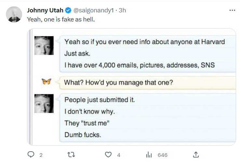The width and height of the screenshot is (240, 163).
Task: Click the blue verified badge
Action: tap(69, 10)
